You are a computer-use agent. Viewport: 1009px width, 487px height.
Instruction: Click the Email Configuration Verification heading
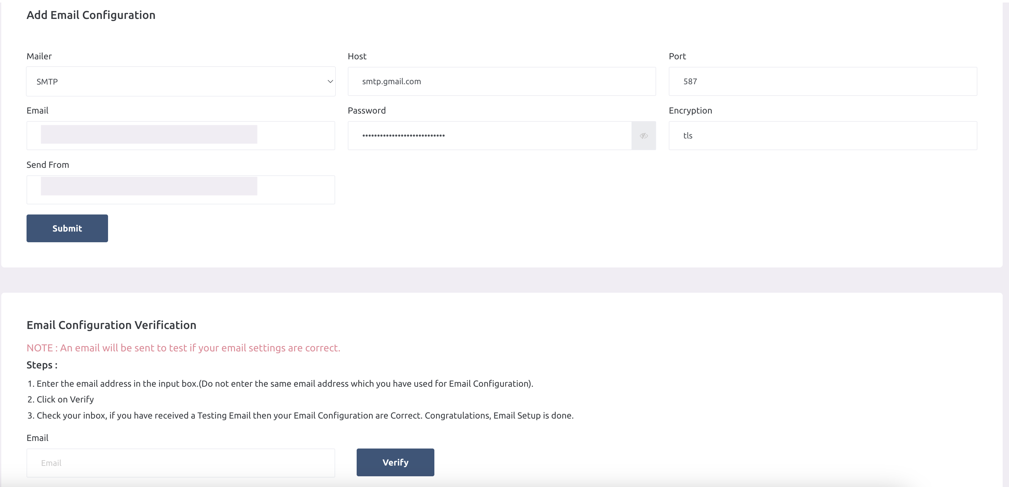[x=111, y=325]
